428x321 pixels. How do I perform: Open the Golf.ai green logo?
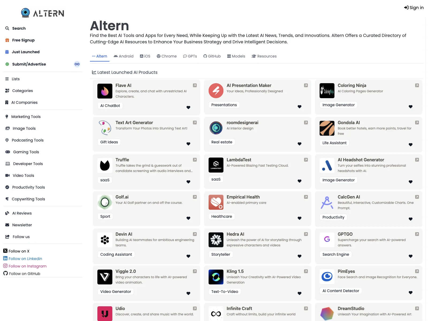tap(105, 202)
